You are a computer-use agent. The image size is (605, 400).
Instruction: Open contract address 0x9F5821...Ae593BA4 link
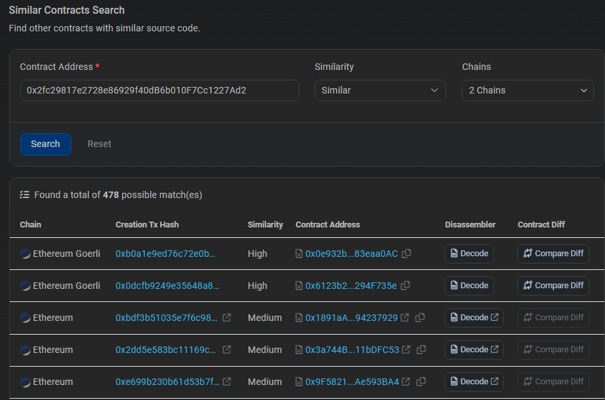(352, 382)
